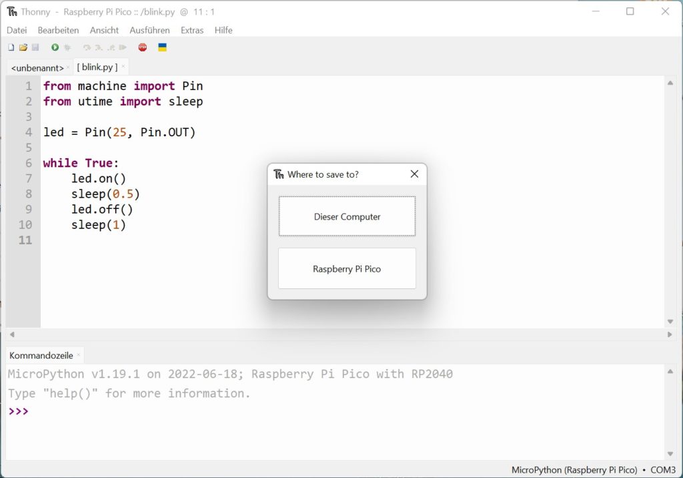Click the shell scrollbar up arrow
The image size is (683, 478).
pyautogui.click(x=670, y=371)
